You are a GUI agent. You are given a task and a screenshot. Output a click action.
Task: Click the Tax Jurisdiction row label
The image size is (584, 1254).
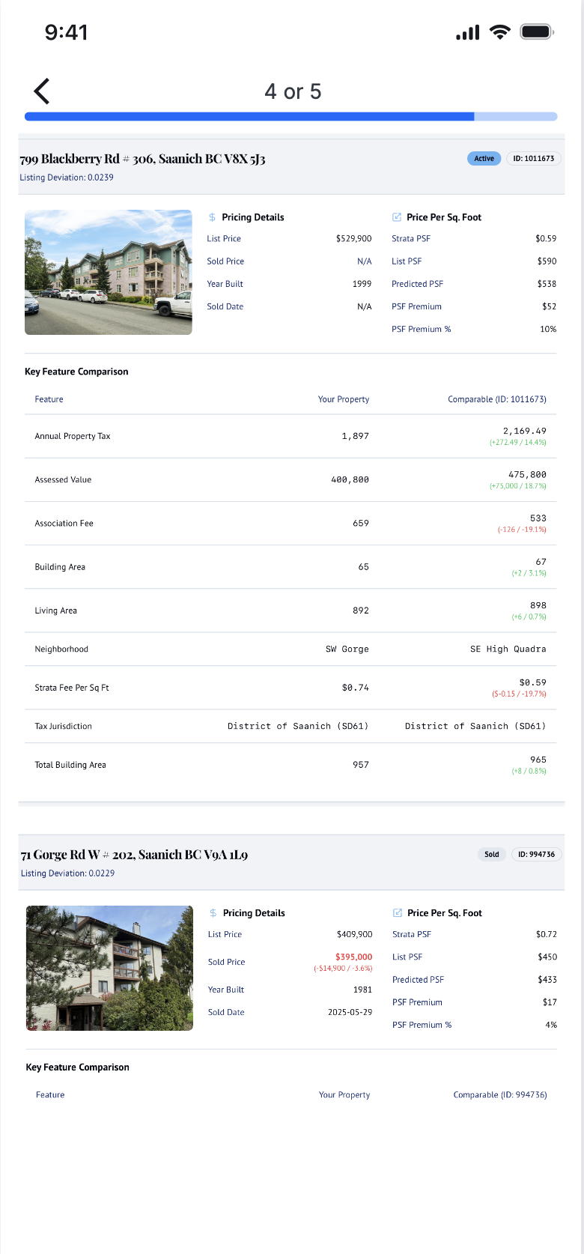pos(64,727)
